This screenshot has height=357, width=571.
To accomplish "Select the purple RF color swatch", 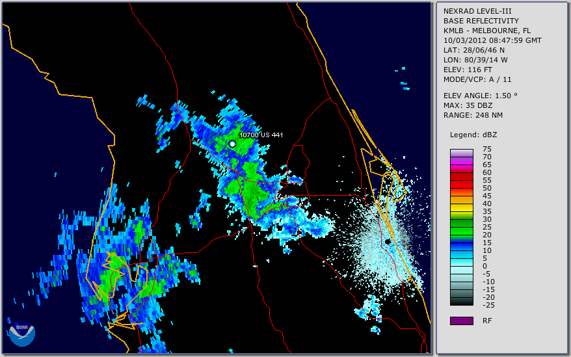I will point(461,321).
